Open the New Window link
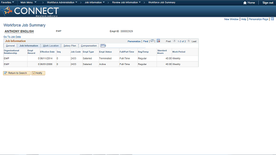The width and height of the screenshot is (276, 155). (x=231, y=19)
